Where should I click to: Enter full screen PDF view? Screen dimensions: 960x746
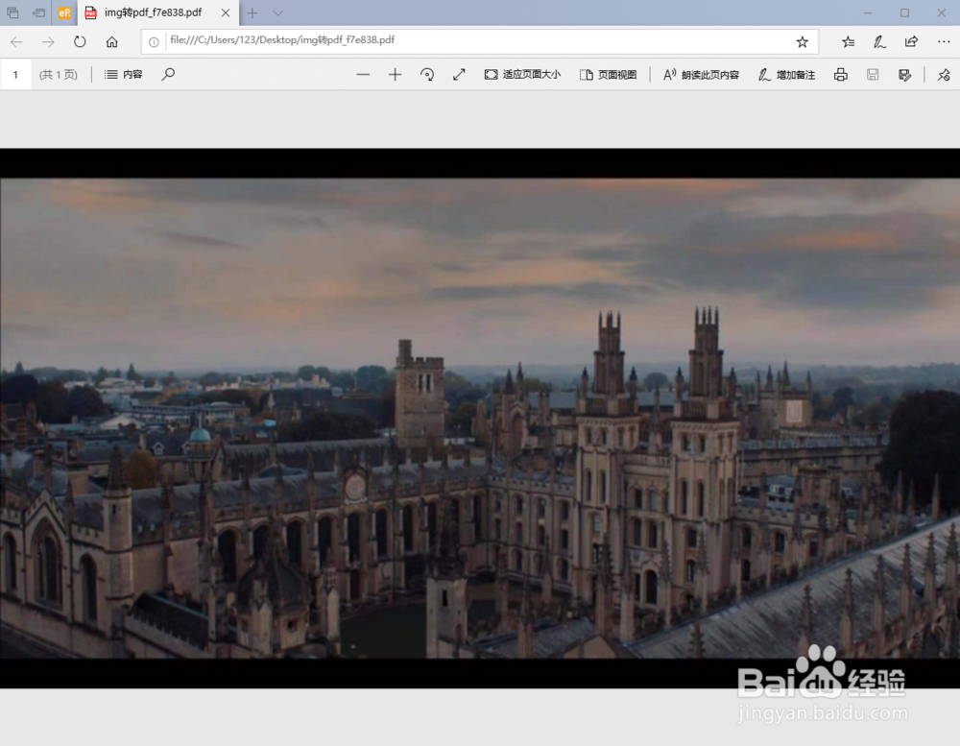[x=459, y=75]
